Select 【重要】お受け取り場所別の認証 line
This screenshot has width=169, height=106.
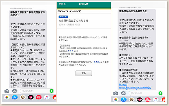28,44
